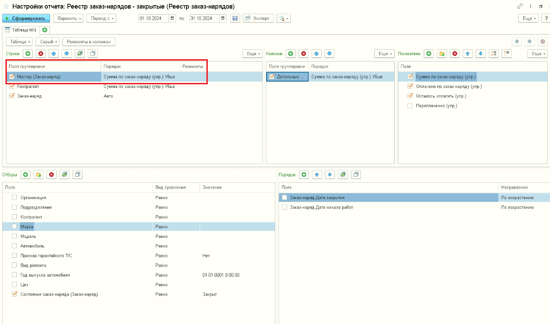Select the Марка filter row

click(x=139, y=226)
